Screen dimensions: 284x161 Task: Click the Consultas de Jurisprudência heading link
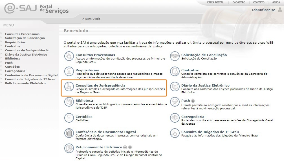(100, 85)
